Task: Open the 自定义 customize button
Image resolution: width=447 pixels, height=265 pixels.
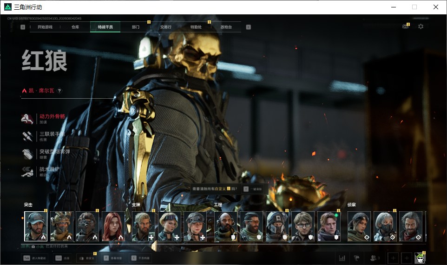Action: click(87, 258)
